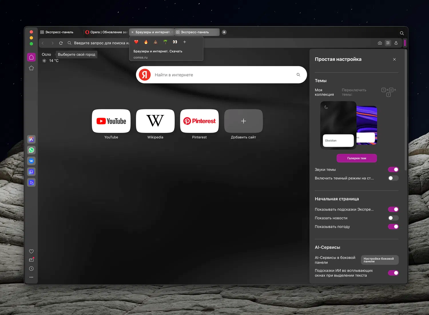Open the profile account icon
The height and width of the screenshot is (315, 429).
[x=396, y=43]
